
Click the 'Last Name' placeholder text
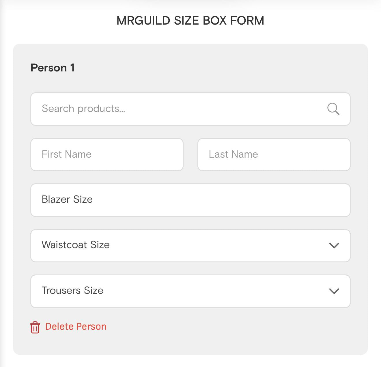click(233, 154)
